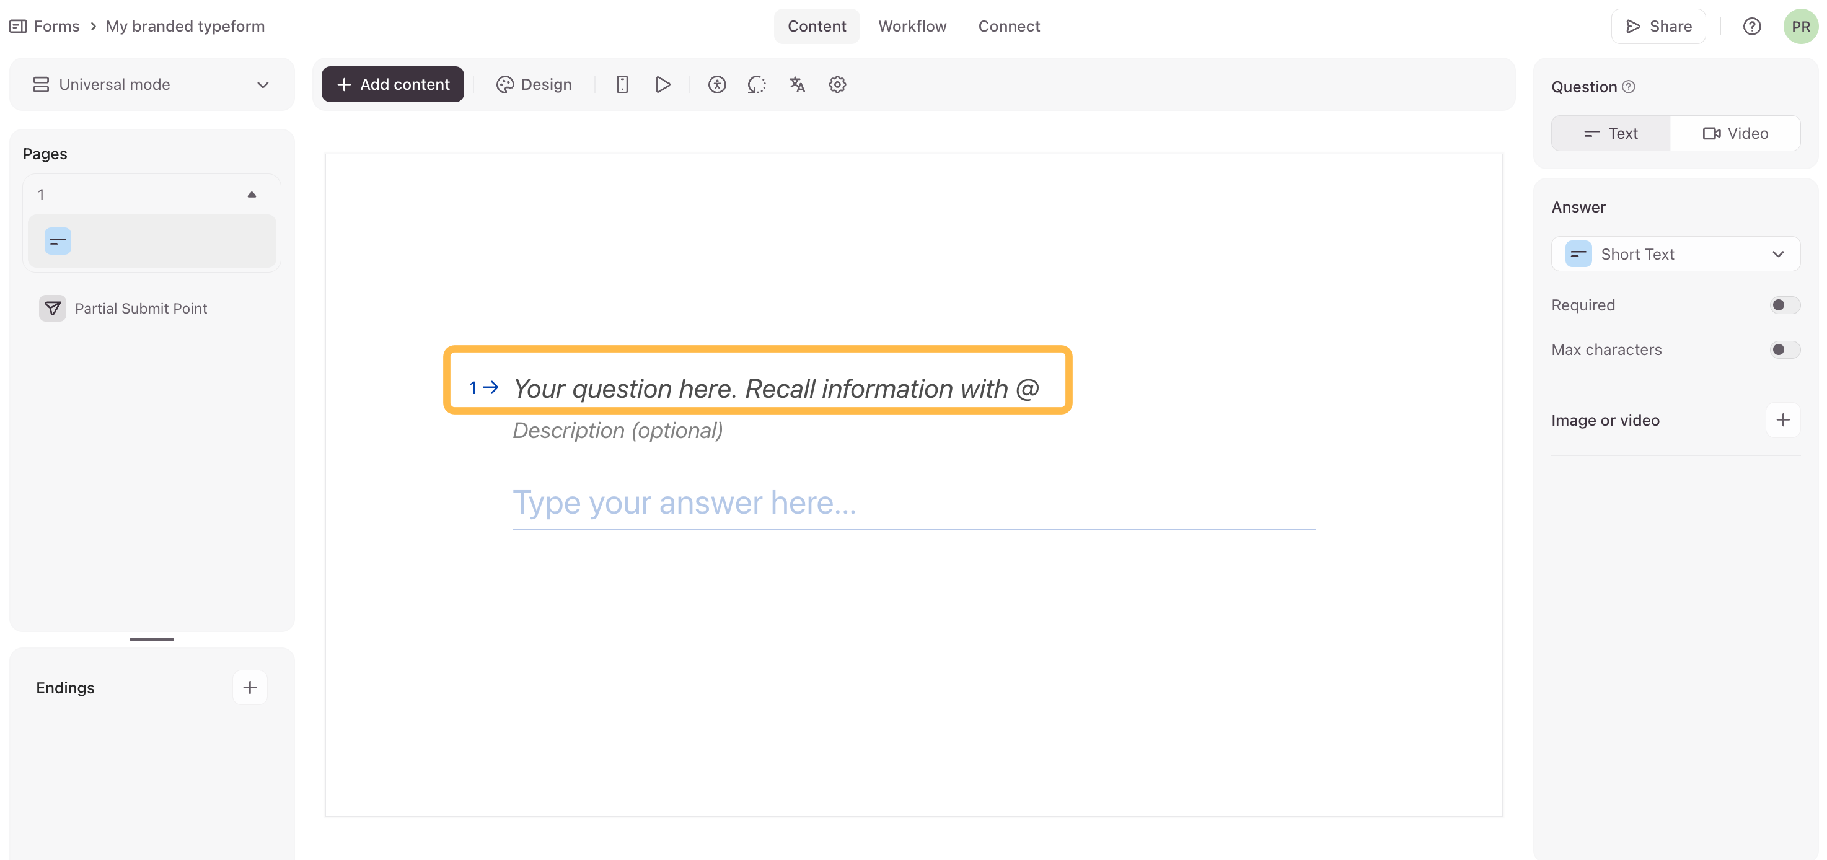Switch question type to Video

click(1735, 133)
